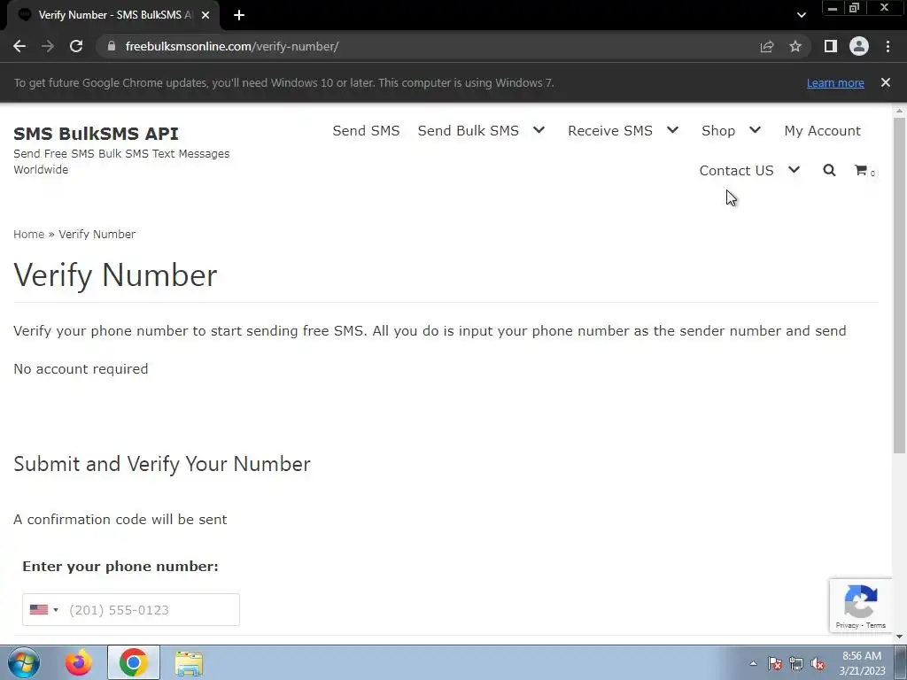The width and height of the screenshot is (907, 680).
Task: Close the Verify Number tab
Action: (x=205, y=15)
